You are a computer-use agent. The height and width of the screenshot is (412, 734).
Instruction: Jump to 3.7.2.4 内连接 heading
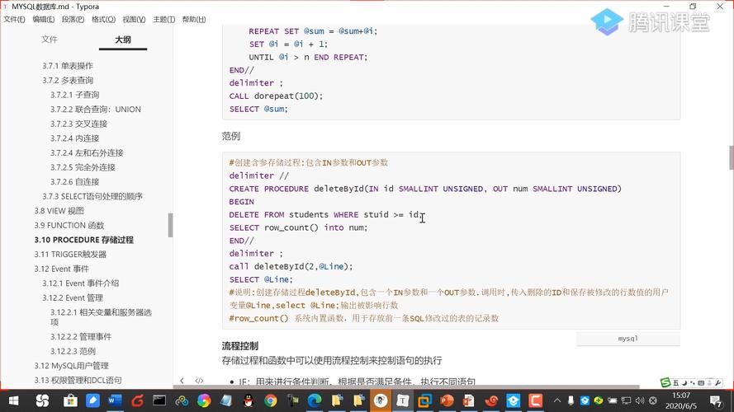point(74,138)
